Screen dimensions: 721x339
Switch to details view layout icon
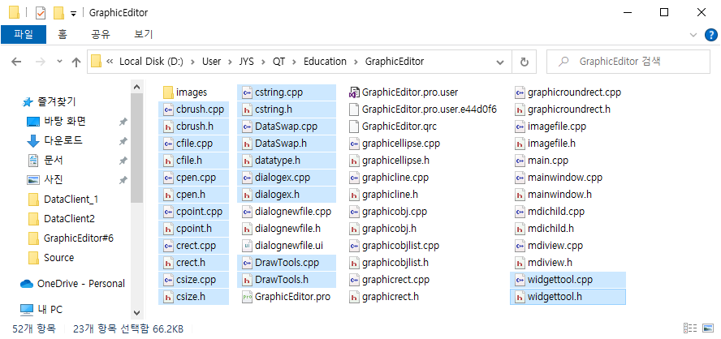[689, 328]
